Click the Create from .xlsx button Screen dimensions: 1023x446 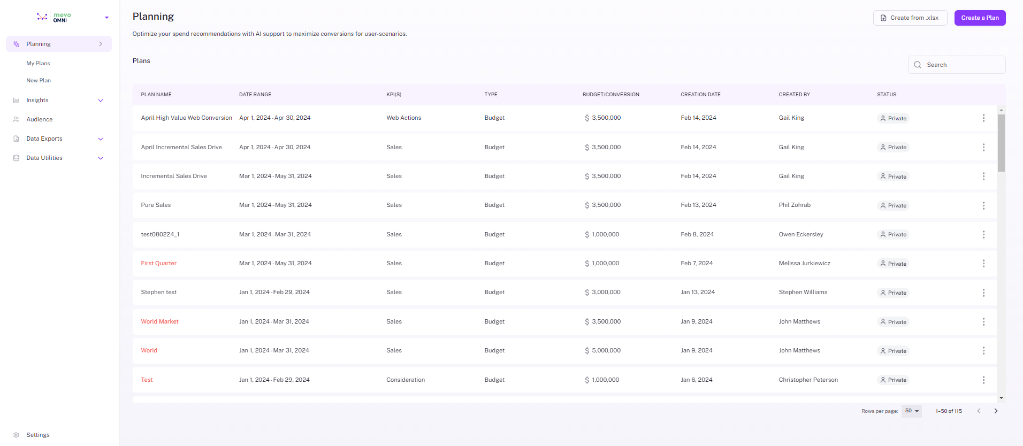point(910,18)
